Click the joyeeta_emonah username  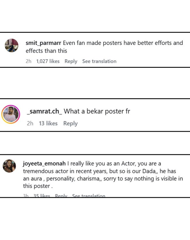pos(44,164)
